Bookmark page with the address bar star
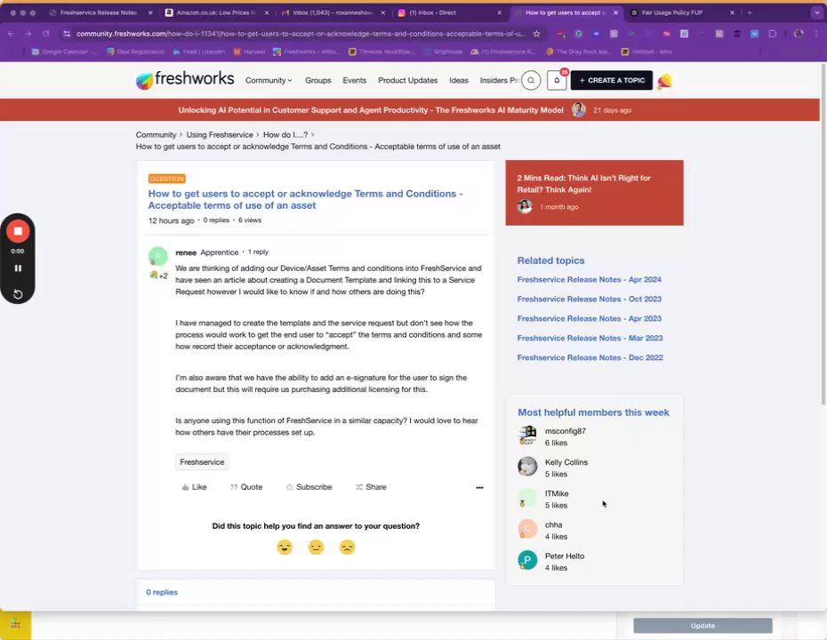The width and height of the screenshot is (827, 640). click(536, 34)
